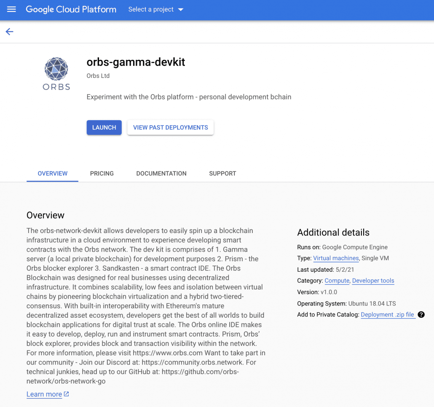
Task: Click the Orbs Ltd publisher name
Action: pos(98,76)
